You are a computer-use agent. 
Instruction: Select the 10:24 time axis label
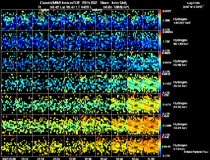pos(56,159)
